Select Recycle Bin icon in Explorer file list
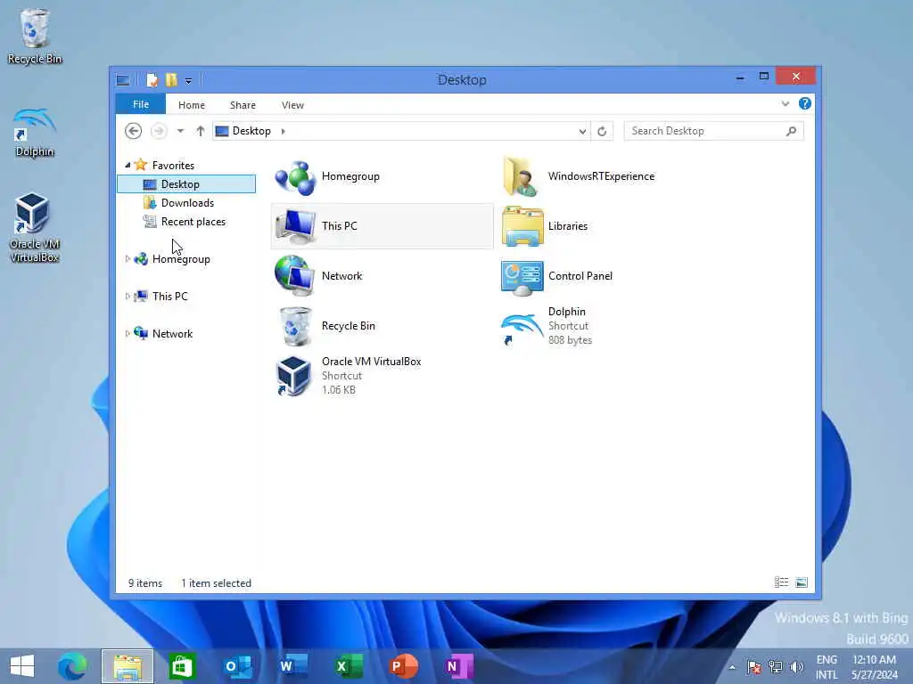 click(x=295, y=326)
